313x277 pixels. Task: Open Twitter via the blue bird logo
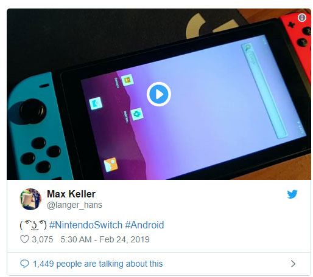click(292, 194)
